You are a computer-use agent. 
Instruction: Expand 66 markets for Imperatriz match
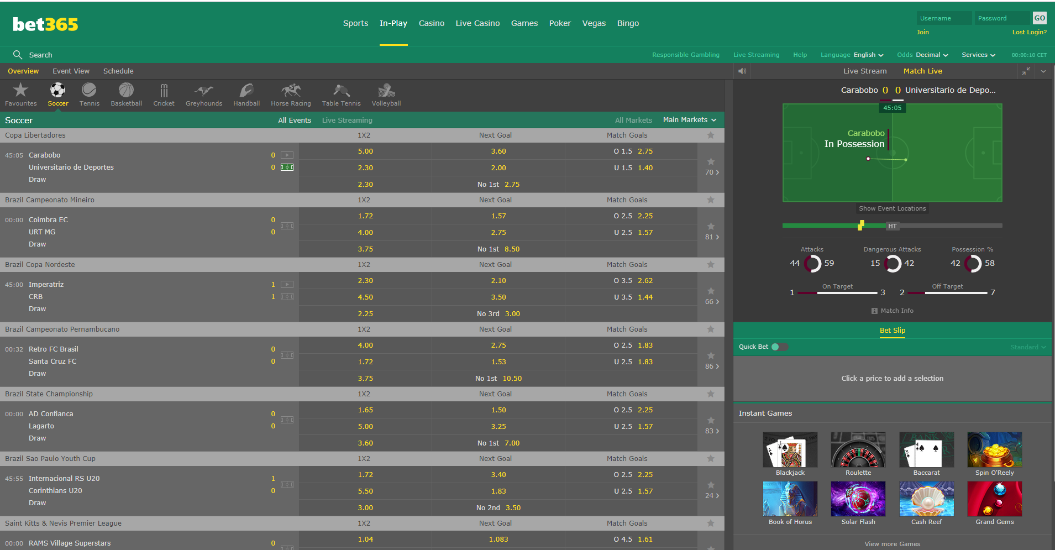tap(712, 302)
